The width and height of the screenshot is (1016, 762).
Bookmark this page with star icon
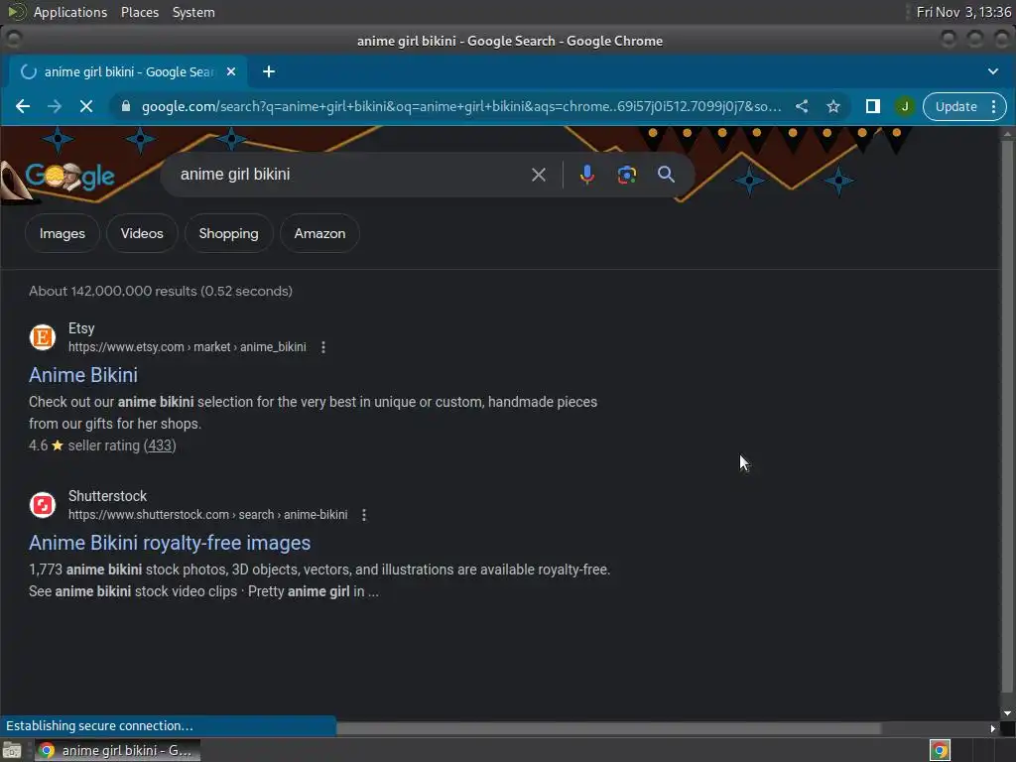[833, 106]
